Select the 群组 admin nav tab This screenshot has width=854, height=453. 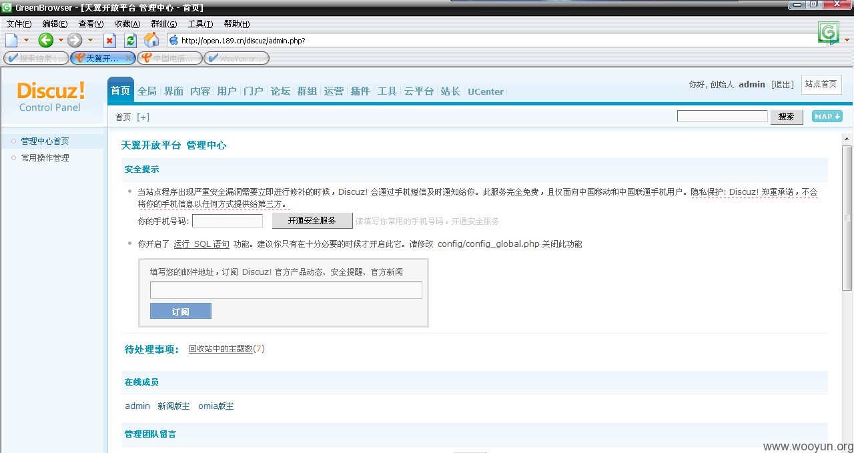click(x=307, y=91)
